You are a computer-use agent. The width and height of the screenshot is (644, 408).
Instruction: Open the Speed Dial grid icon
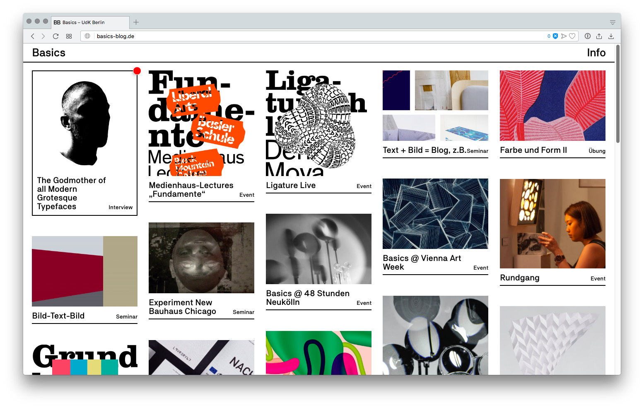tap(69, 36)
